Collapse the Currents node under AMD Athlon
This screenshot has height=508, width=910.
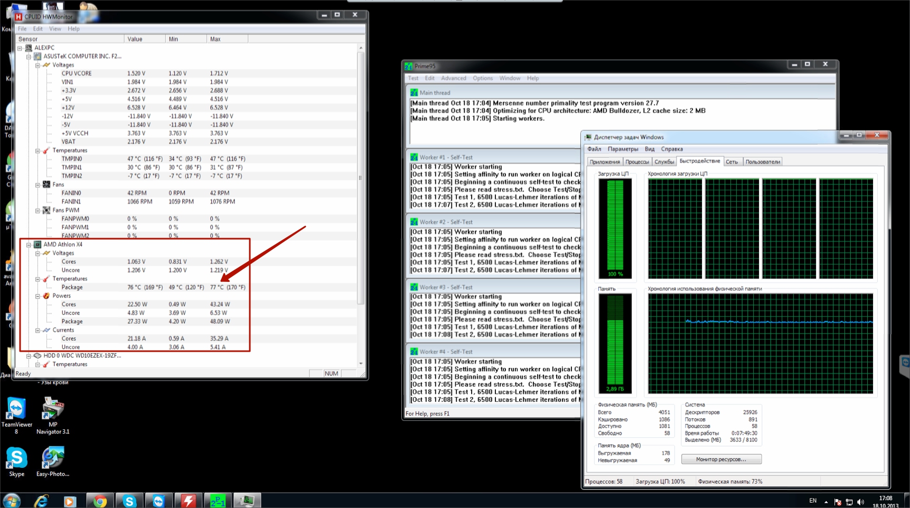(37, 331)
